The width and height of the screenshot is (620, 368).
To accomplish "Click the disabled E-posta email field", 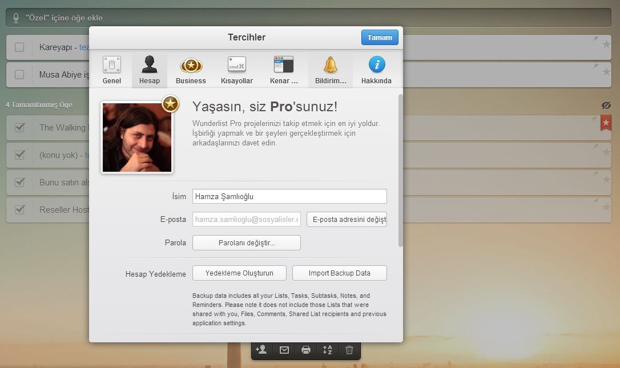I will 246,220.
